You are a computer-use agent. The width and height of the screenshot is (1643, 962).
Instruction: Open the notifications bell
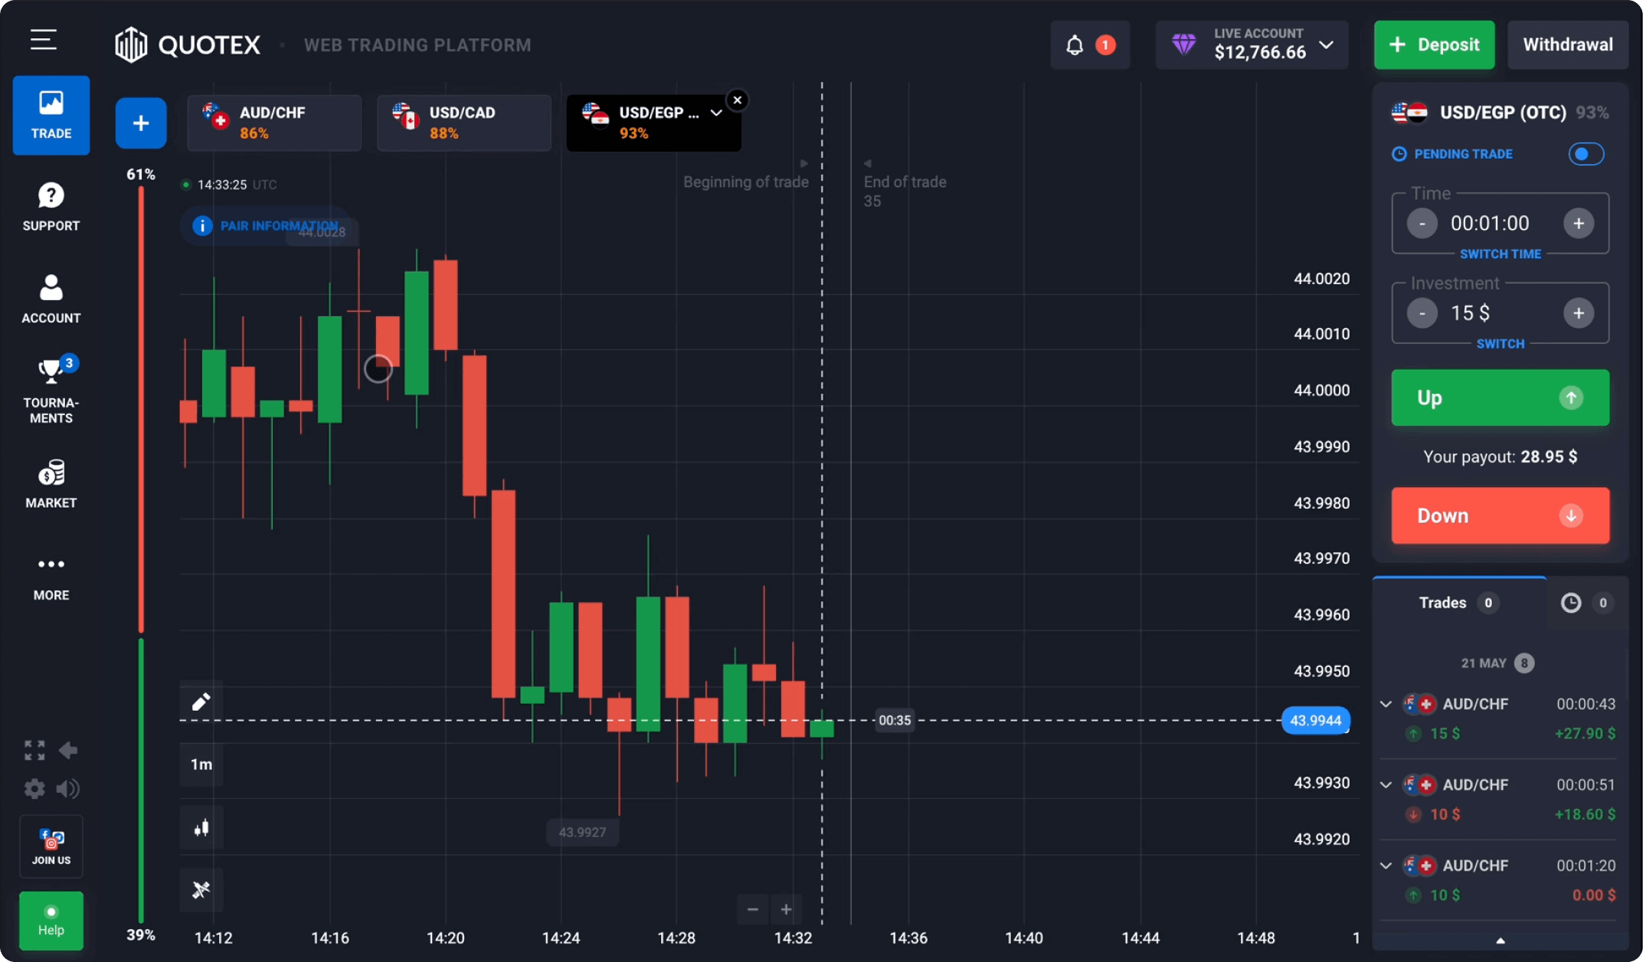[1074, 44]
